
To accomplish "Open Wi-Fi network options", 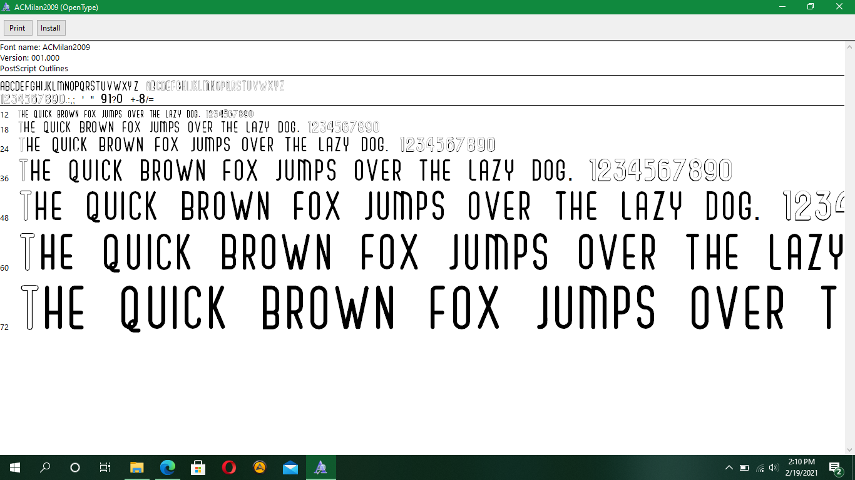I will [x=759, y=467].
